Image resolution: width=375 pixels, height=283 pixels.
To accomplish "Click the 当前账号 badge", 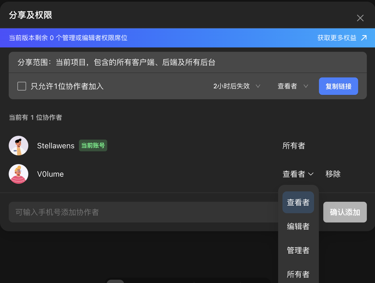I will click(93, 145).
